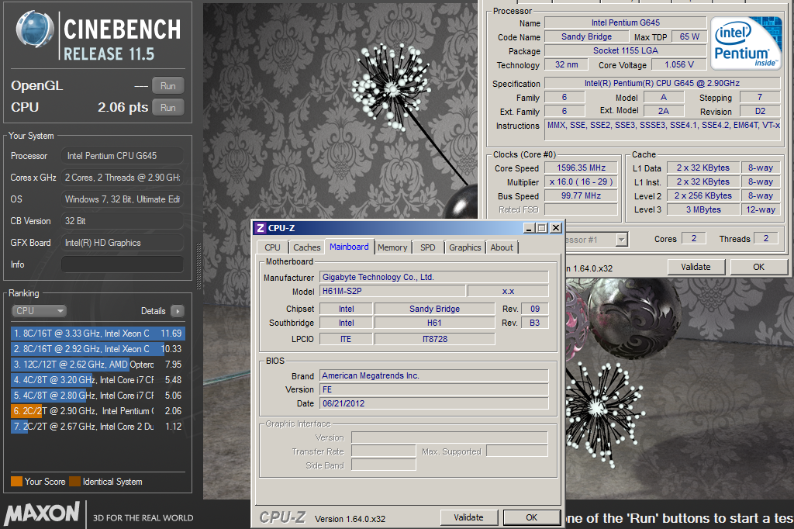Click the OS field Windows 7, 32 Bit

coord(123,199)
